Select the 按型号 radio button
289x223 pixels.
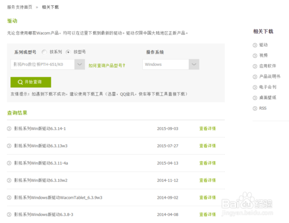pyautogui.click(x=68, y=52)
